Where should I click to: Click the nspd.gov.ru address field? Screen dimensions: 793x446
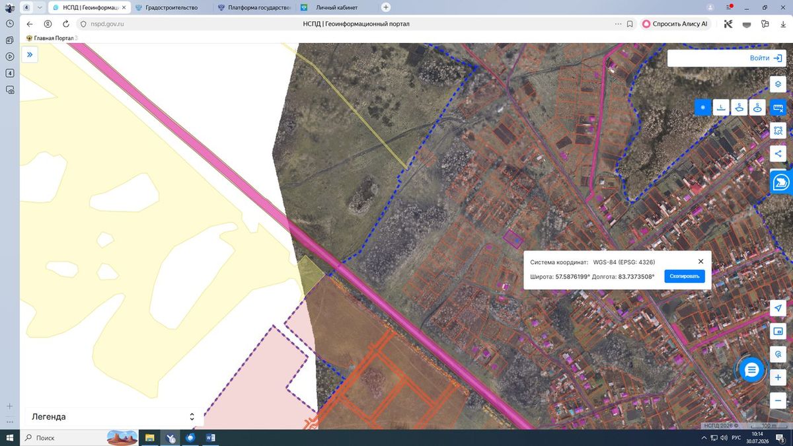point(107,24)
